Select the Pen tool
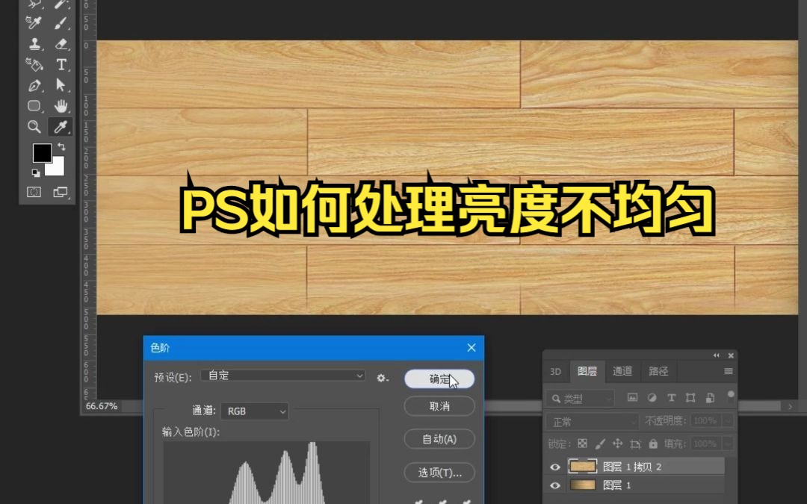Screen dimensions: 807x504 click(34, 84)
